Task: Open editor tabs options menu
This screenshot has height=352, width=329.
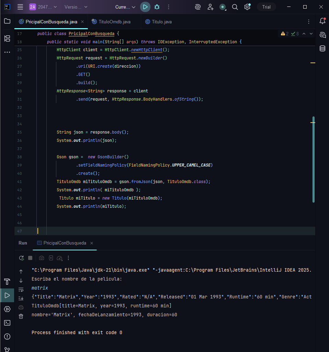Action: [309, 22]
